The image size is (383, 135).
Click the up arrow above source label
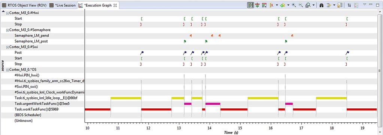[3, 12]
